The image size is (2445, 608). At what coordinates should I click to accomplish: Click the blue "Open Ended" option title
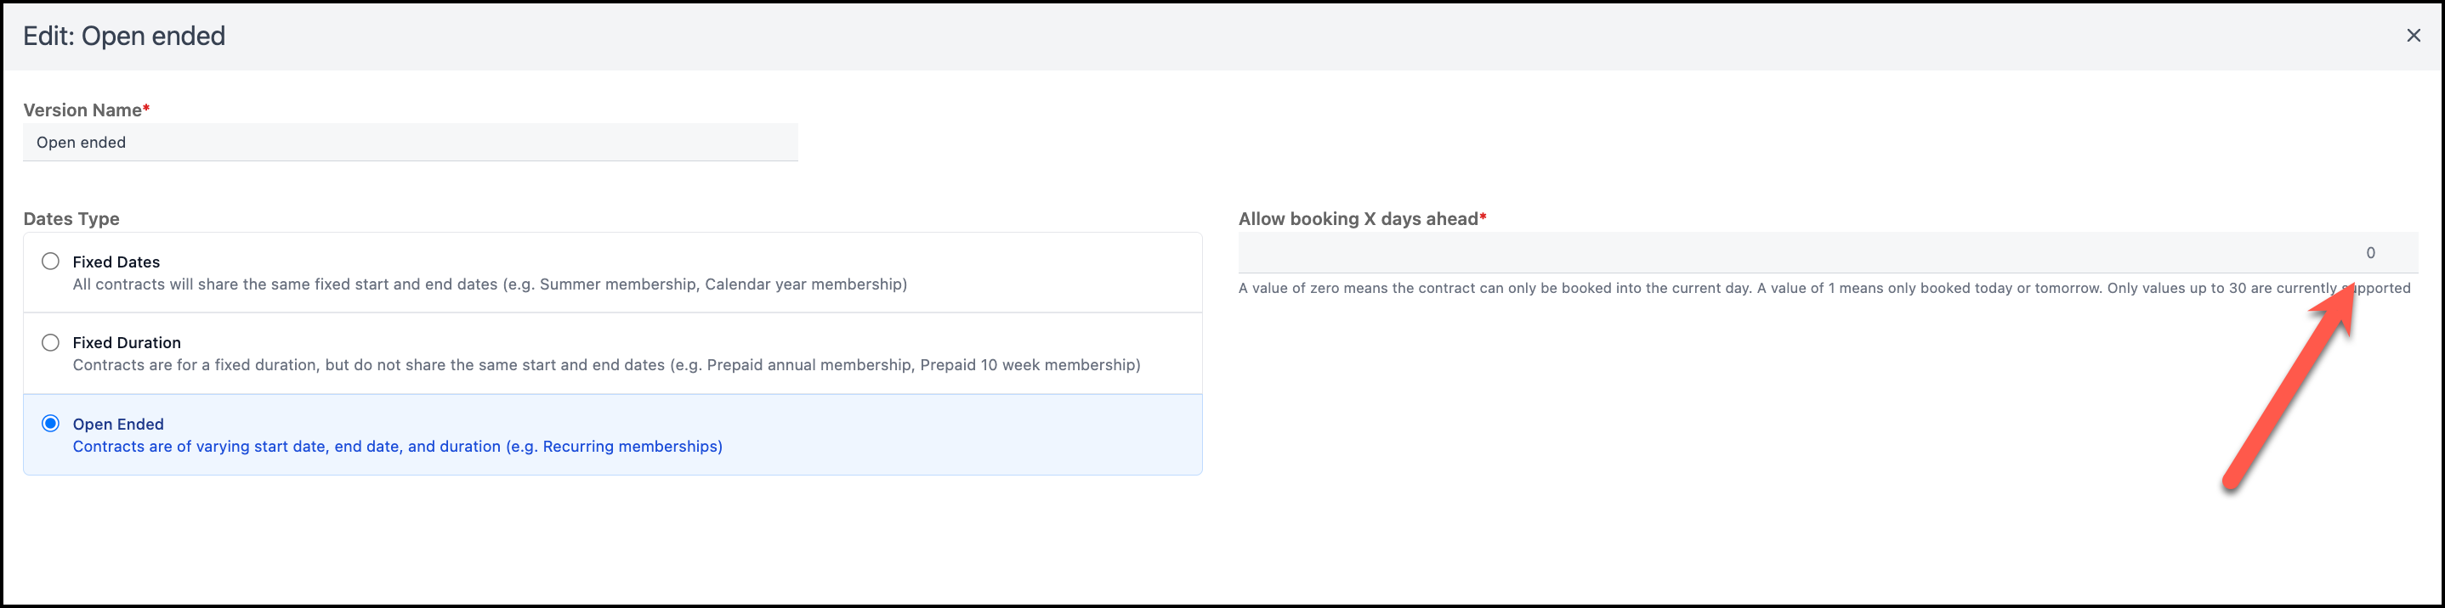[117, 424]
